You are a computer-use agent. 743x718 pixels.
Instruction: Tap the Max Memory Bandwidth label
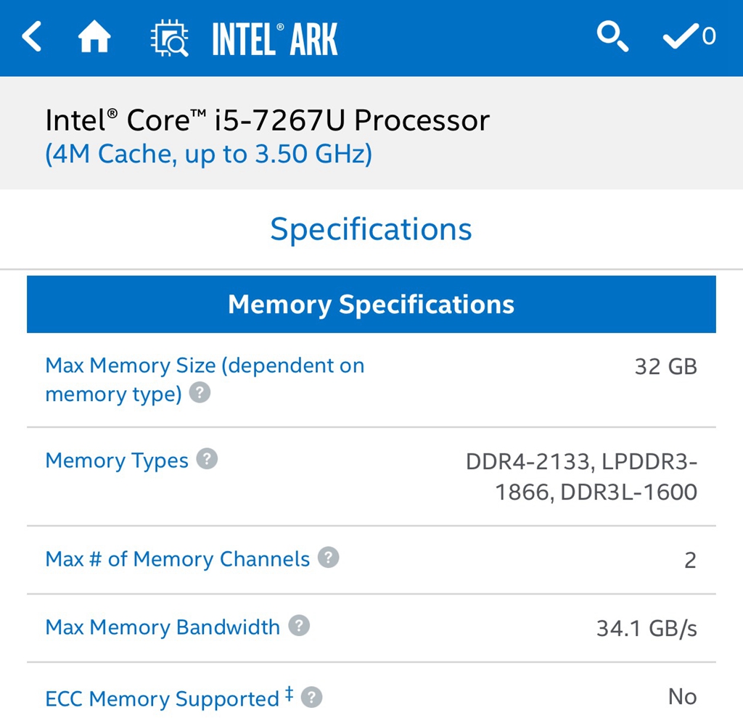tap(163, 627)
